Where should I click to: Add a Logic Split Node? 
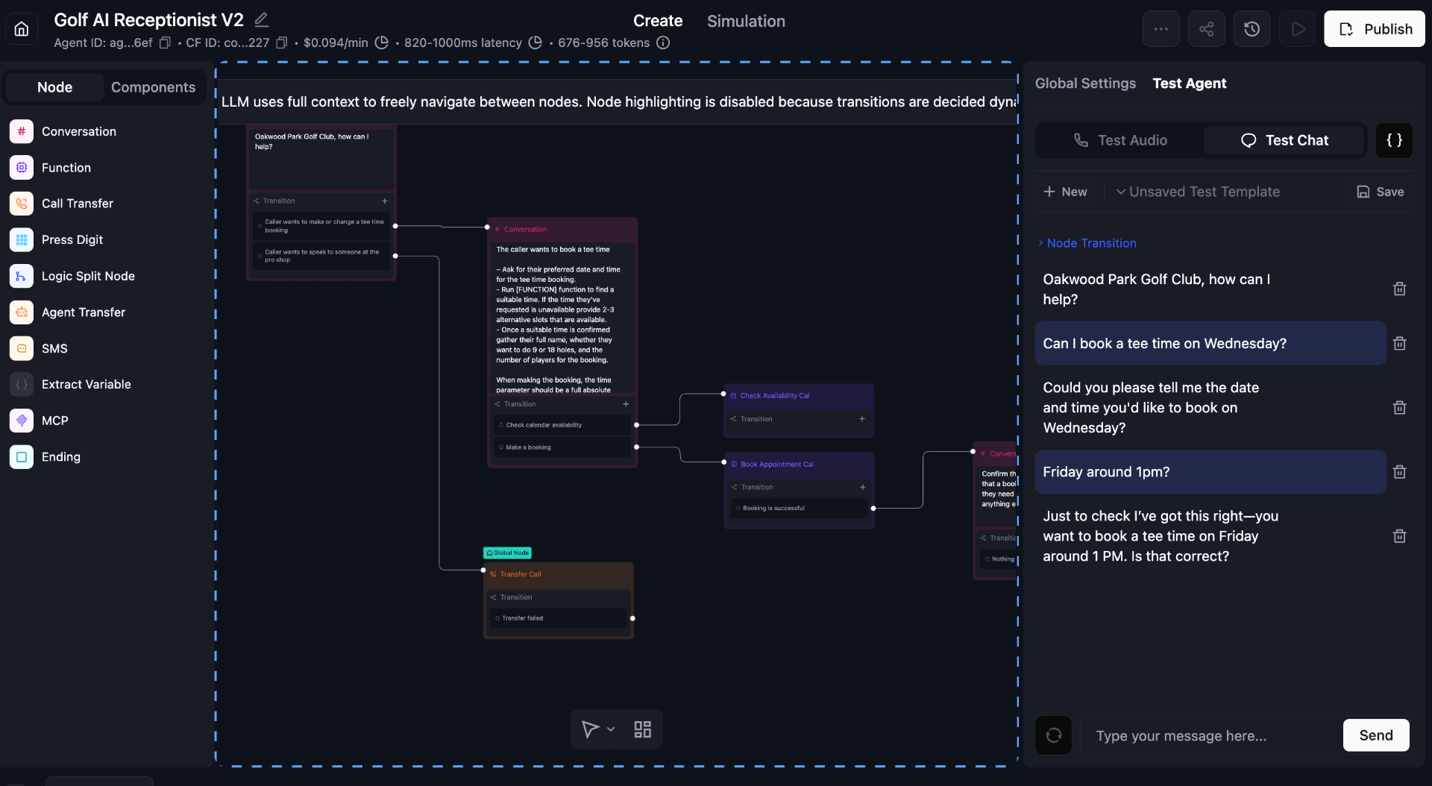coord(88,276)
